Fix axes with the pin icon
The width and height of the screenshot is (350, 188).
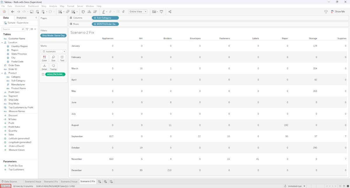pyautogui.click(x=123, y=12)
